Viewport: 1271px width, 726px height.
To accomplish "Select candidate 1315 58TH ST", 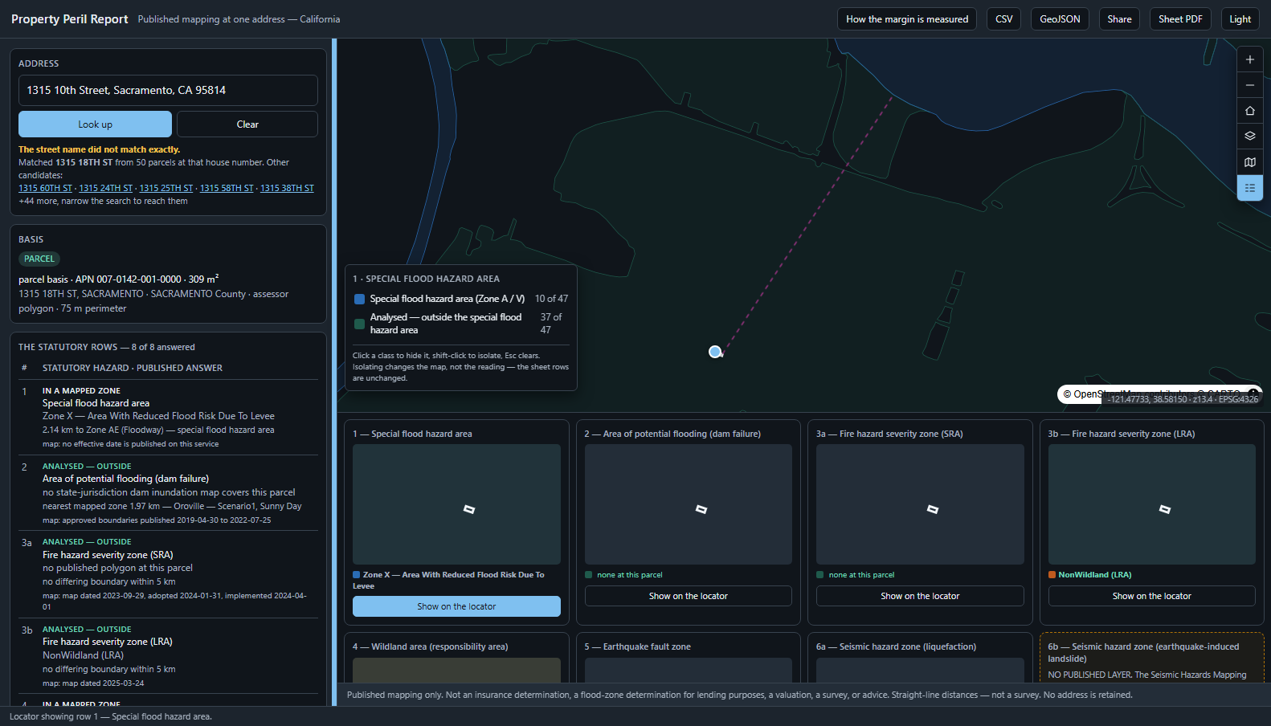I will point(227,188).
